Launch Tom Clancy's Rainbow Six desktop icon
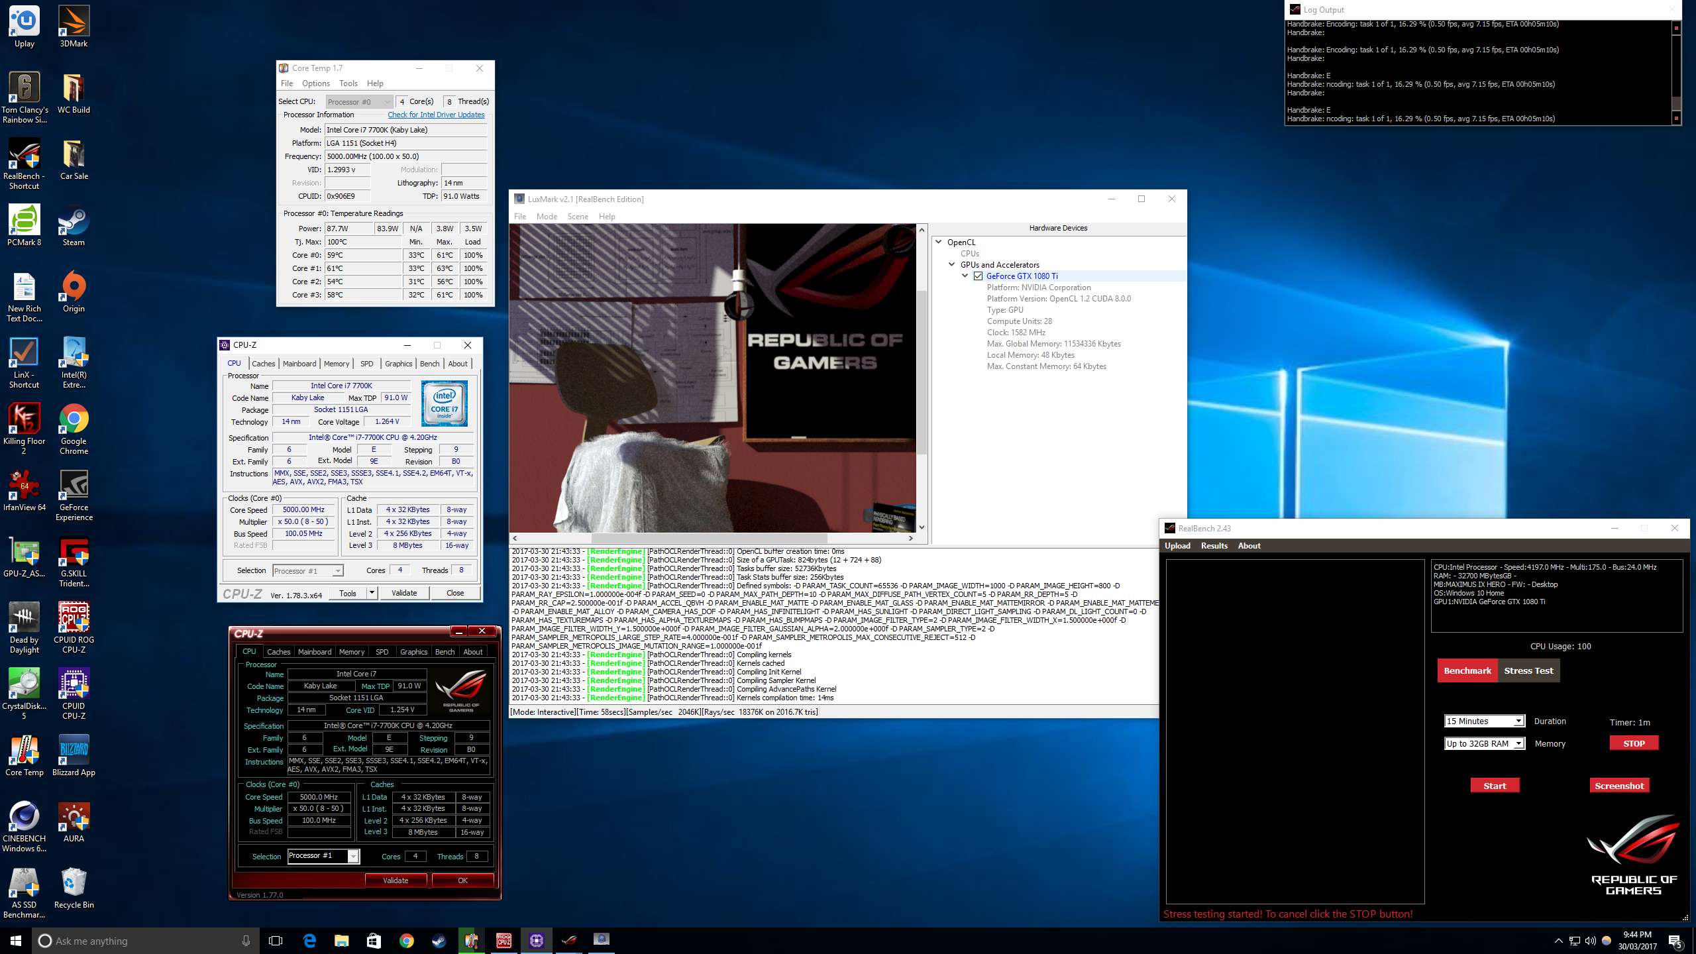Viewport: 1696px width, 954px height. tap(25, 97)
